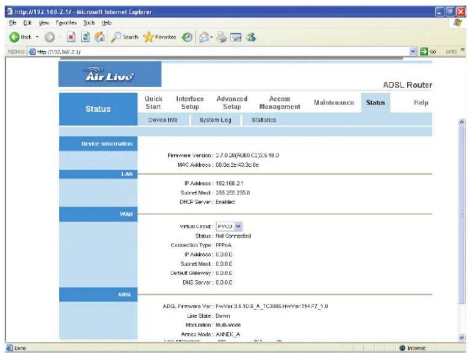Expand the Links toolbar chevron
The image size is (468, 353).
[463, 49]
